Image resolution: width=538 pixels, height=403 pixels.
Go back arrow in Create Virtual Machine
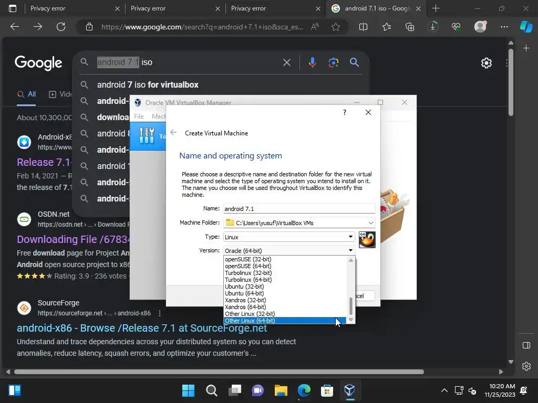(173, 133)
